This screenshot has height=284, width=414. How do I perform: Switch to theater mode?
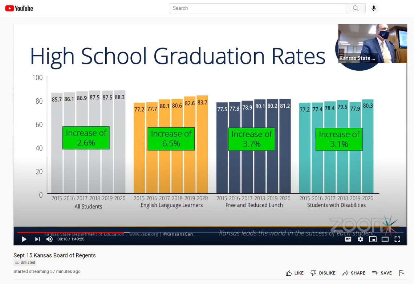point(385,239)
